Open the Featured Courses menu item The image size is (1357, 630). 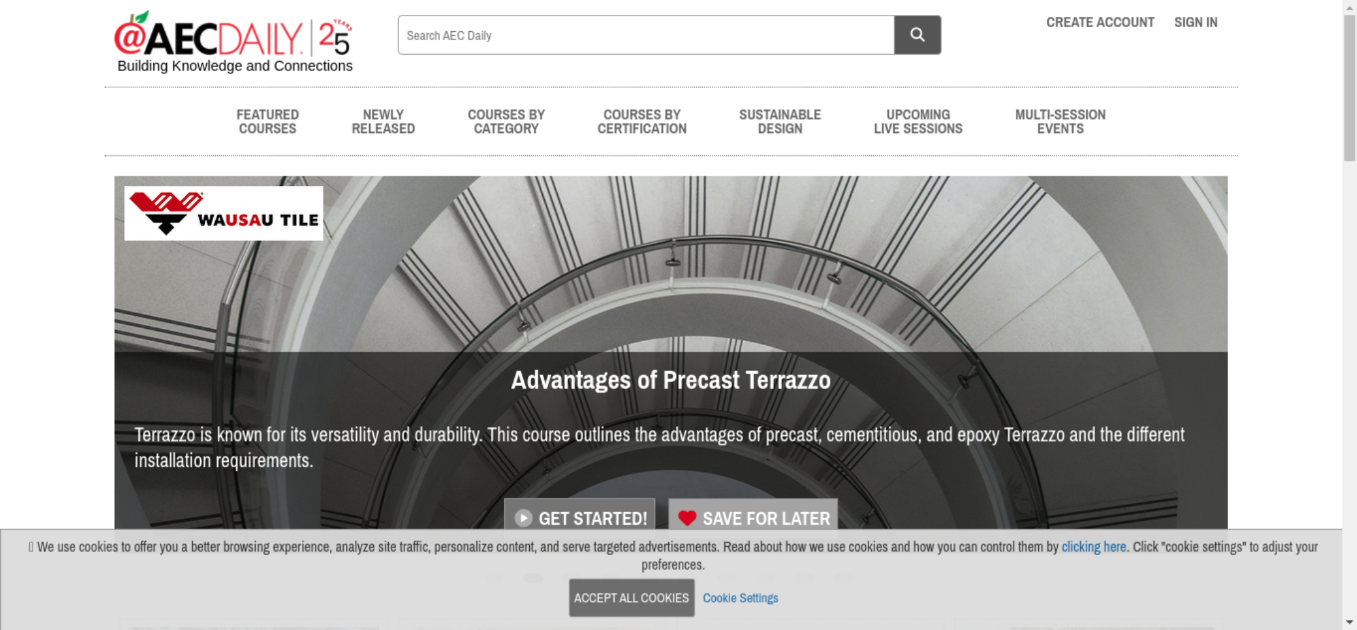pyautogui.click(x=267, y=122)
